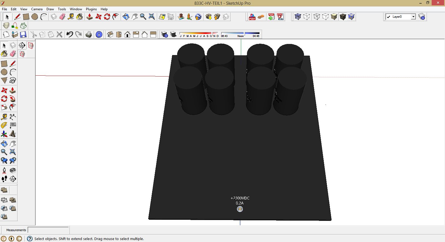The width and height of the screenshot is (445, 242).
Task: Select the ABC Text label tool
Action: (13, 125)
